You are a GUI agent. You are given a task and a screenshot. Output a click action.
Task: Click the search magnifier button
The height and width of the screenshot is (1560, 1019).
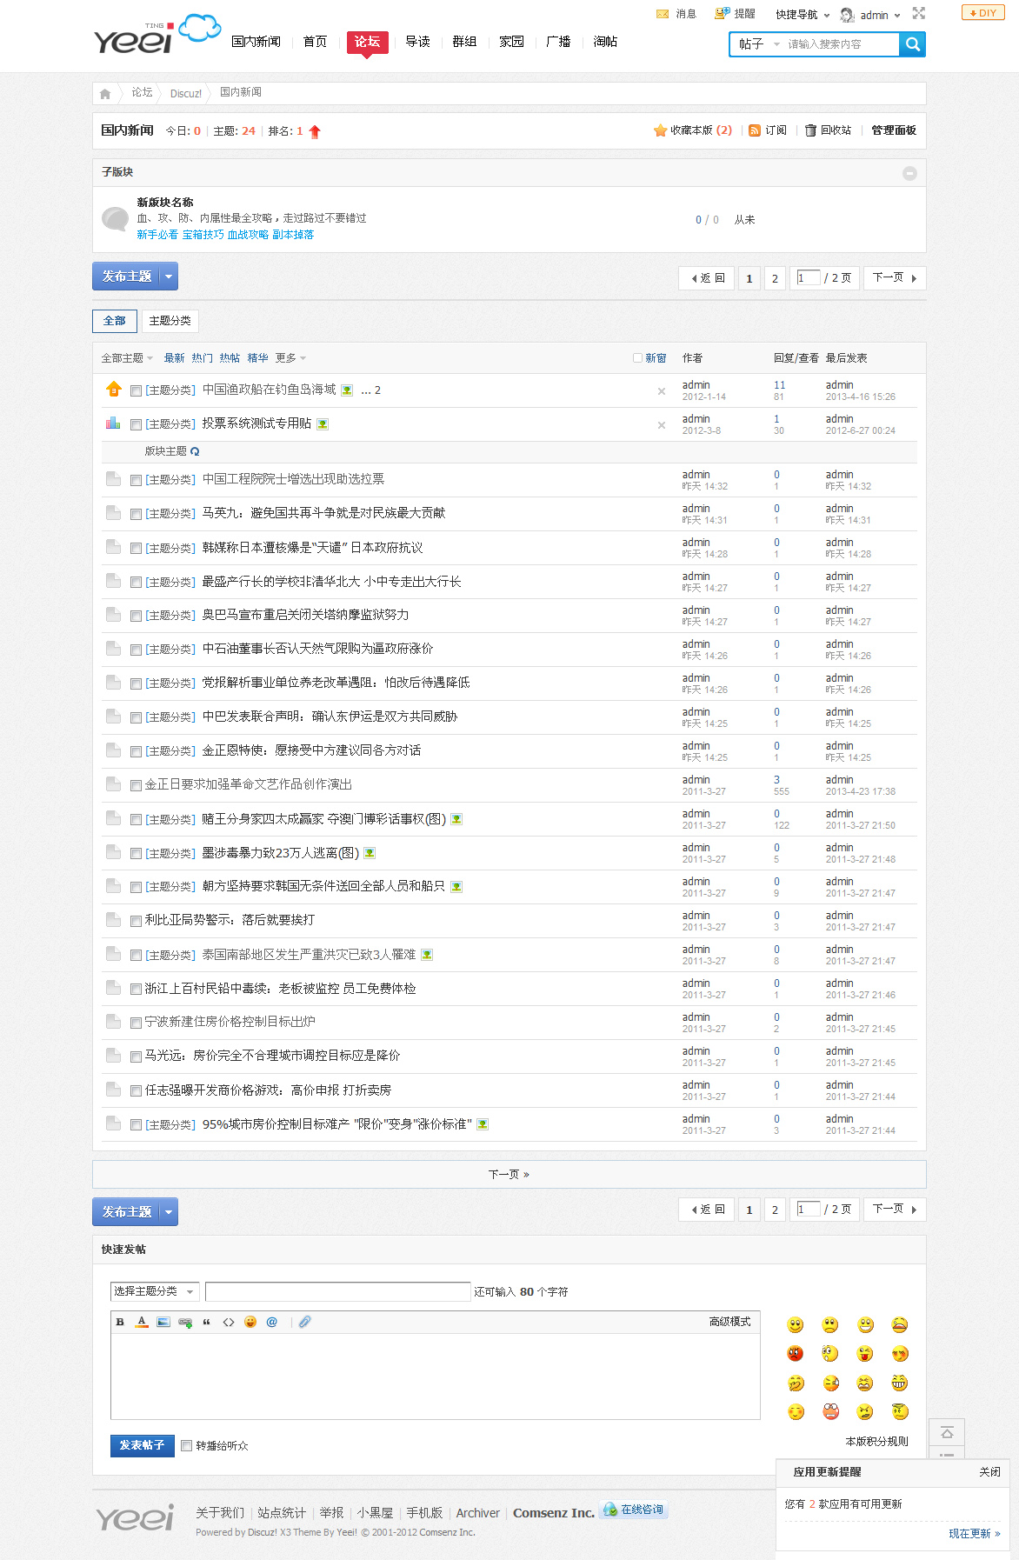912,44
